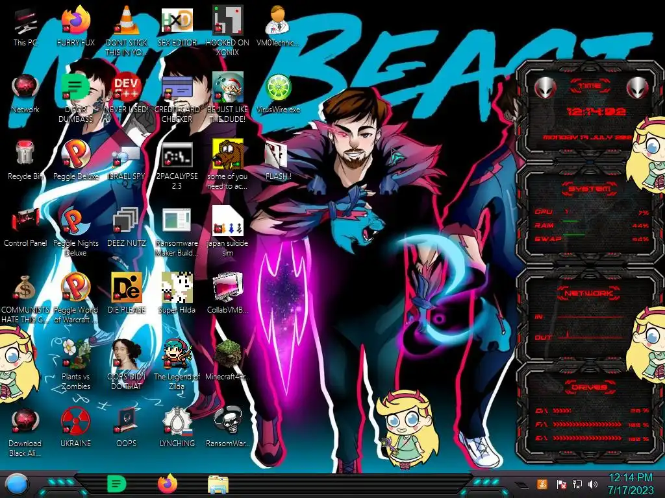665x498 pixels.
Task: Select the BE JUST LIKE THE DUDE icon
Action: [228, 88]
